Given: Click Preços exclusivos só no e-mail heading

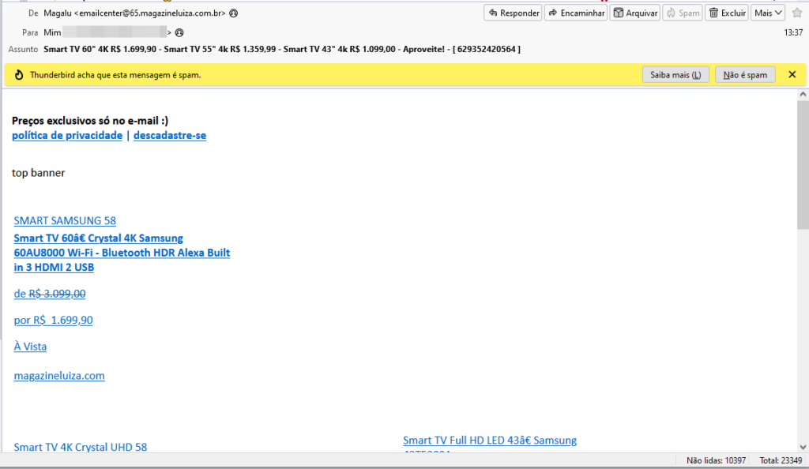Looking at the screenshot, I should tap(90, 121).
